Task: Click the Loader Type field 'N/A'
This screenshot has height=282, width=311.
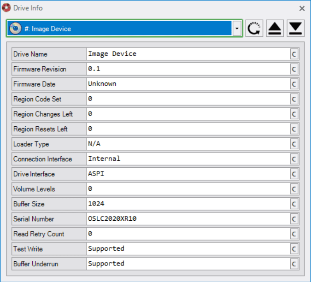Action: tap(188, 144)
